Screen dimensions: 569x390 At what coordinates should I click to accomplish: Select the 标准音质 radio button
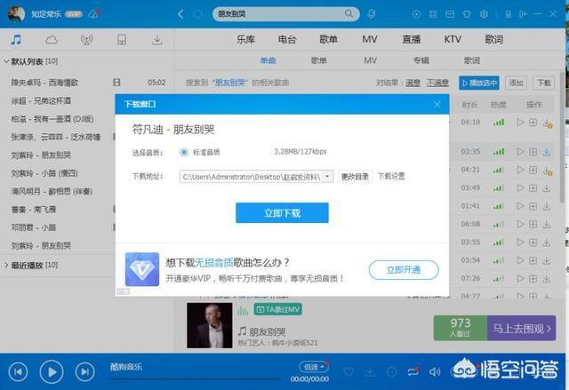(x=184, y=152)
